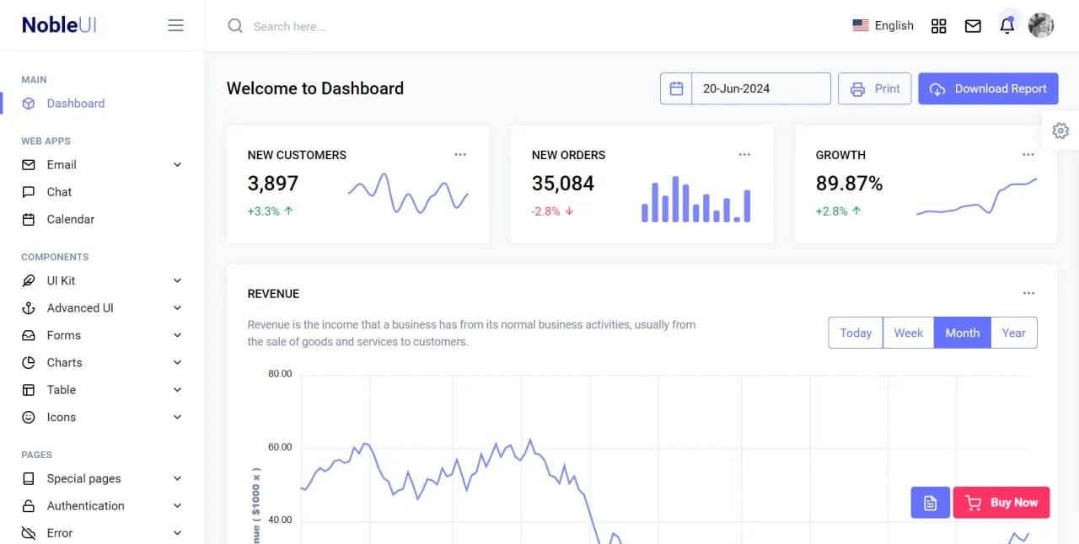Click the Advanced UI anchor icon
Image resolution: width=1079 pixels, height=544 pixels.
tap(29, 308)
